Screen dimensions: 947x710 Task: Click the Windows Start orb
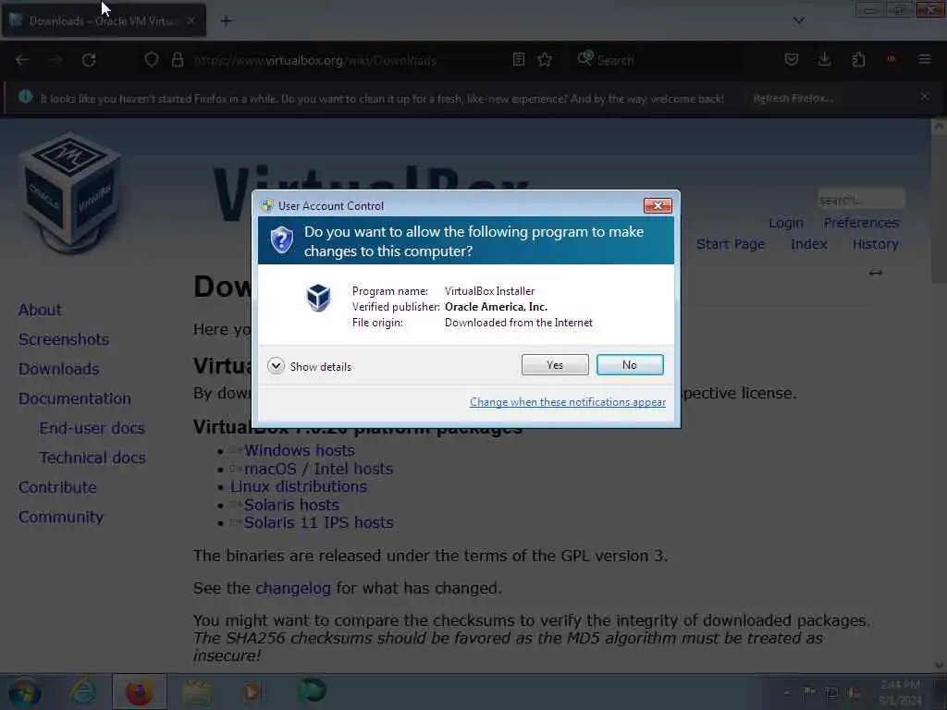(x=25, y=692)
